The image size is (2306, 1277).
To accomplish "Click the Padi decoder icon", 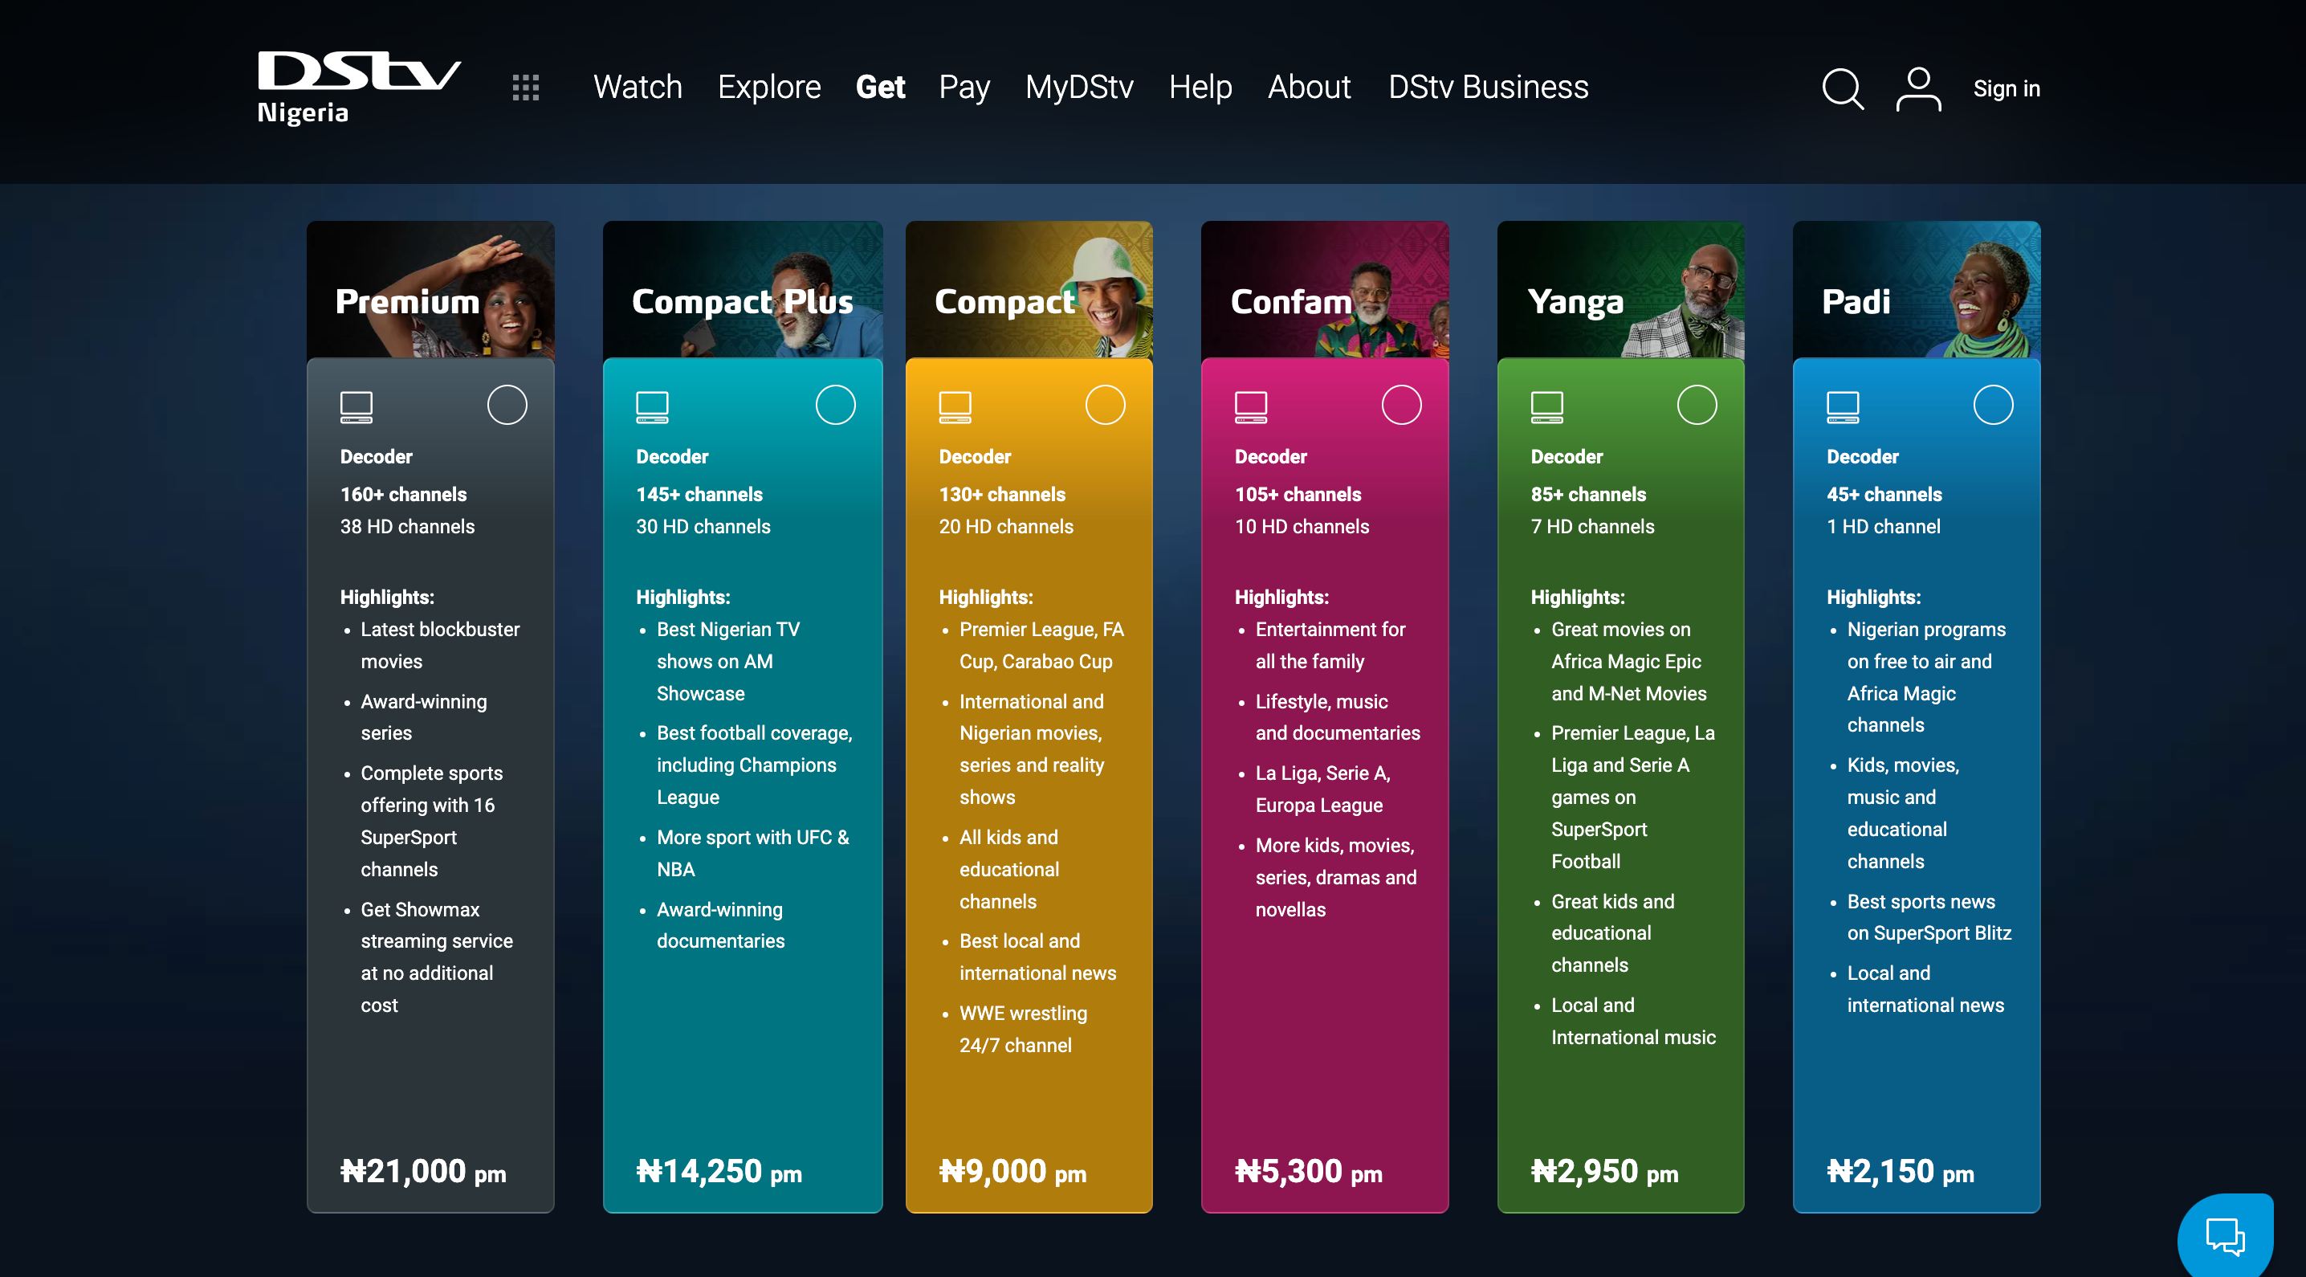I will pyautogui.click(x=1842, y=406).
